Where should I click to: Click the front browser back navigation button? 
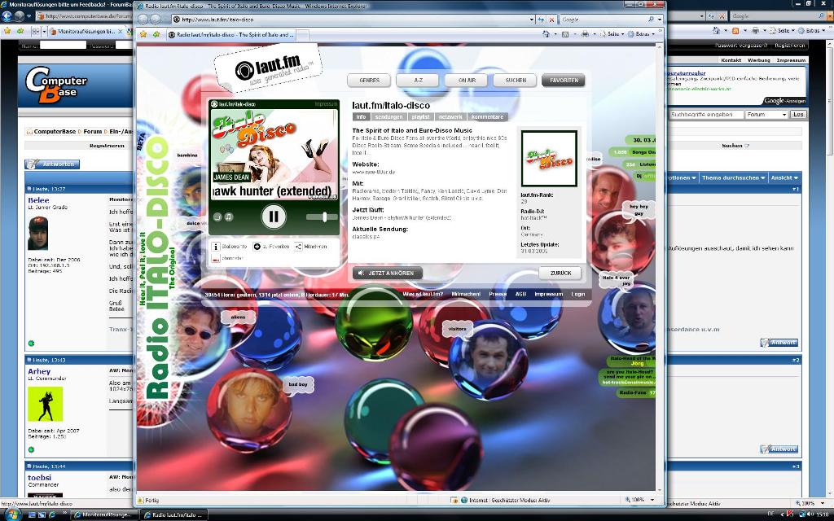(x=143, y=20)
